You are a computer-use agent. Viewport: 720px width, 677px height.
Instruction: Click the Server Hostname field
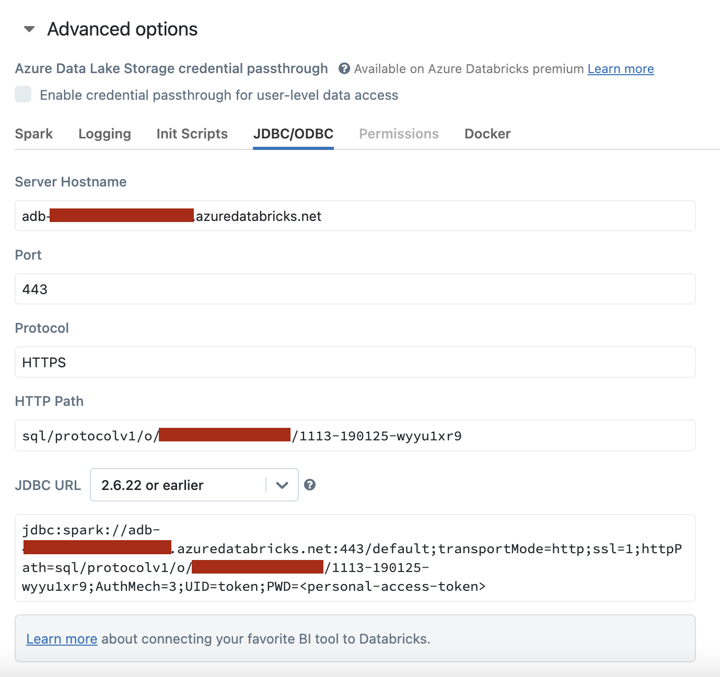point(355,216)
